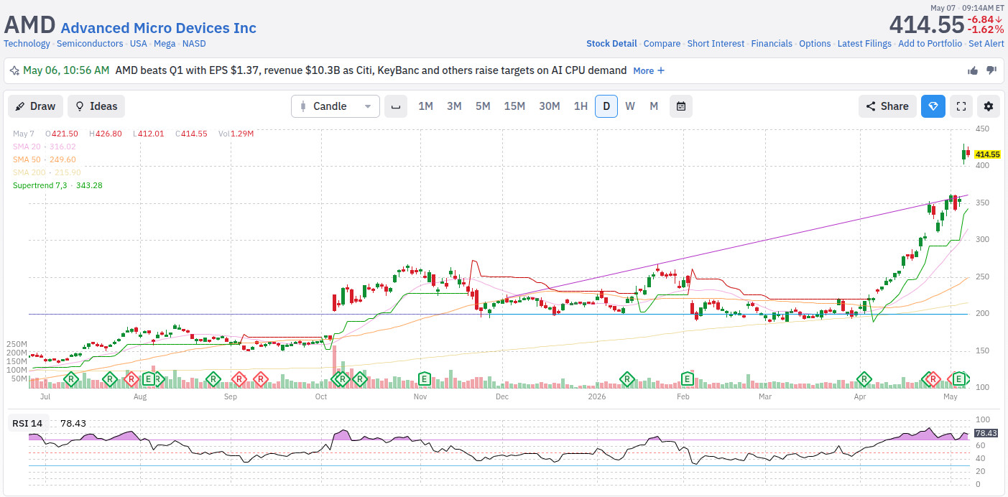This screenshot has width=1008, height=497.
Task: Click the Supertrend 7,3 indicator legend
Action: point(57,185)
